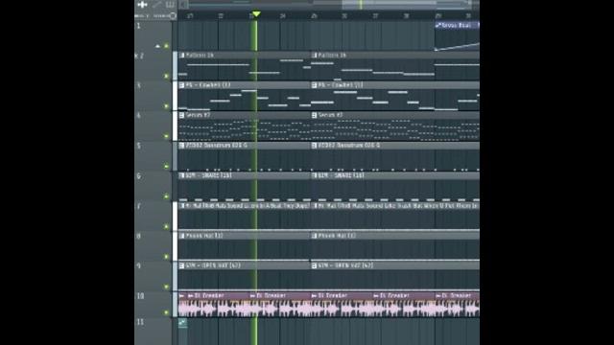Screen dimensions: 614x345
Task: Jump to bar 26 on the ruler
Action: (x=344, y=16)
